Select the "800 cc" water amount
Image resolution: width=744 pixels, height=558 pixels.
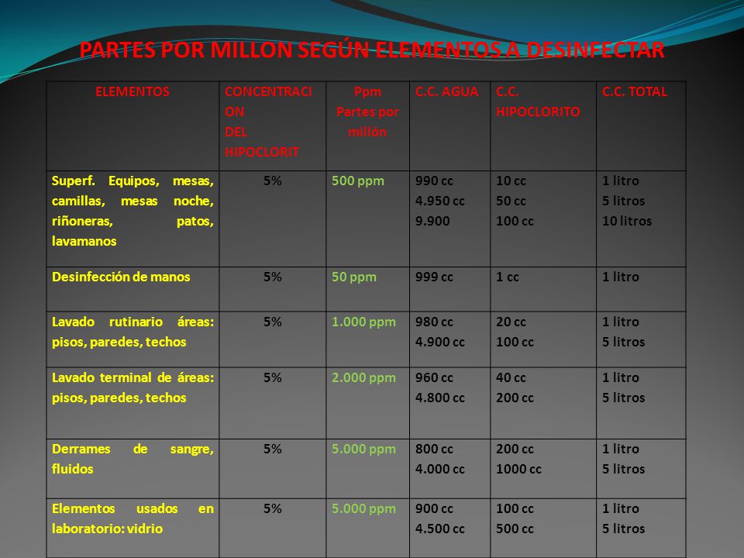tap(434, 449)
